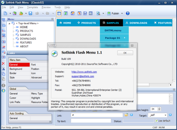This screenshot has height=130, width=177.
Task: Click into the Link input field
Action: [97, 115]
